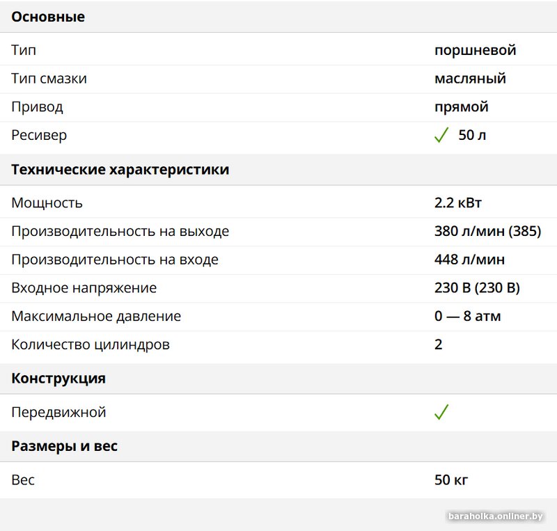Click the прямой drive value
The image size is (557, 531).
[461, 106]
